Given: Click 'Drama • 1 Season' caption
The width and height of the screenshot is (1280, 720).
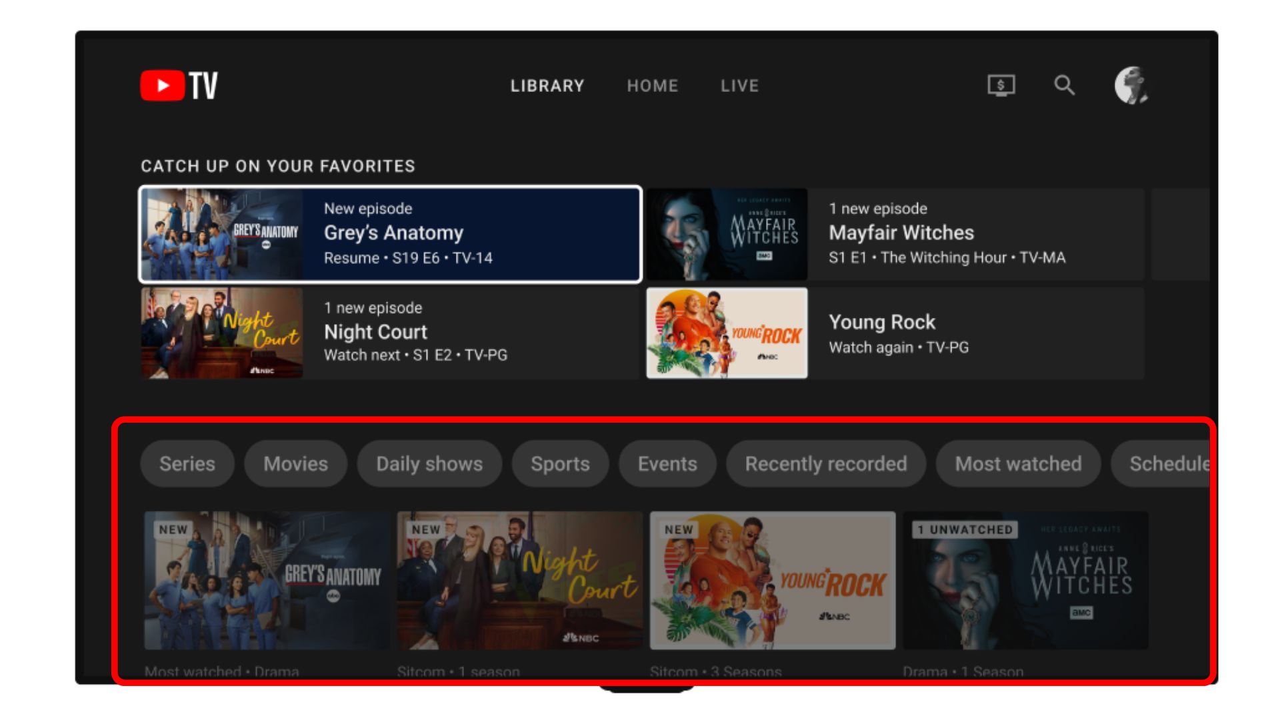Looking at the screenshot, I should [x=963, y=671].
